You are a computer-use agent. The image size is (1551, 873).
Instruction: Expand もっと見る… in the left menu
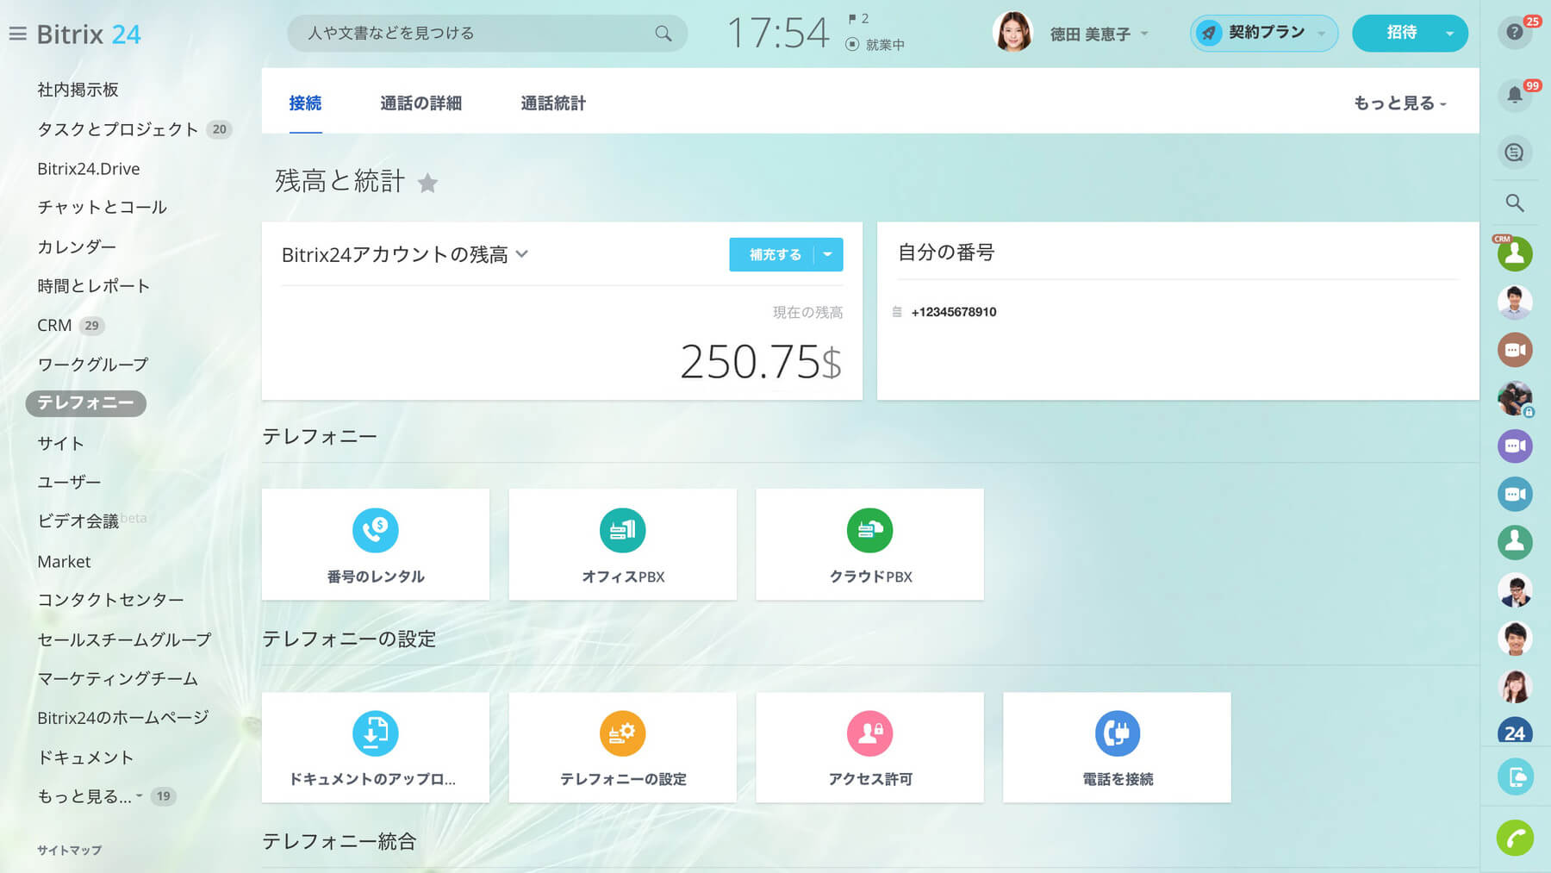[90, 796]
